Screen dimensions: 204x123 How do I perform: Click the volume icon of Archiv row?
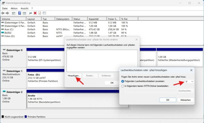pyautogui.click(x=2, y=33)
